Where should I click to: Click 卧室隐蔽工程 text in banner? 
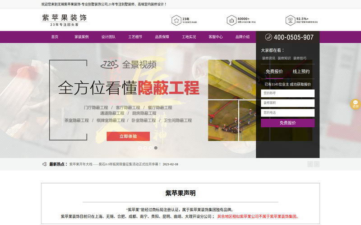[143, 120]
